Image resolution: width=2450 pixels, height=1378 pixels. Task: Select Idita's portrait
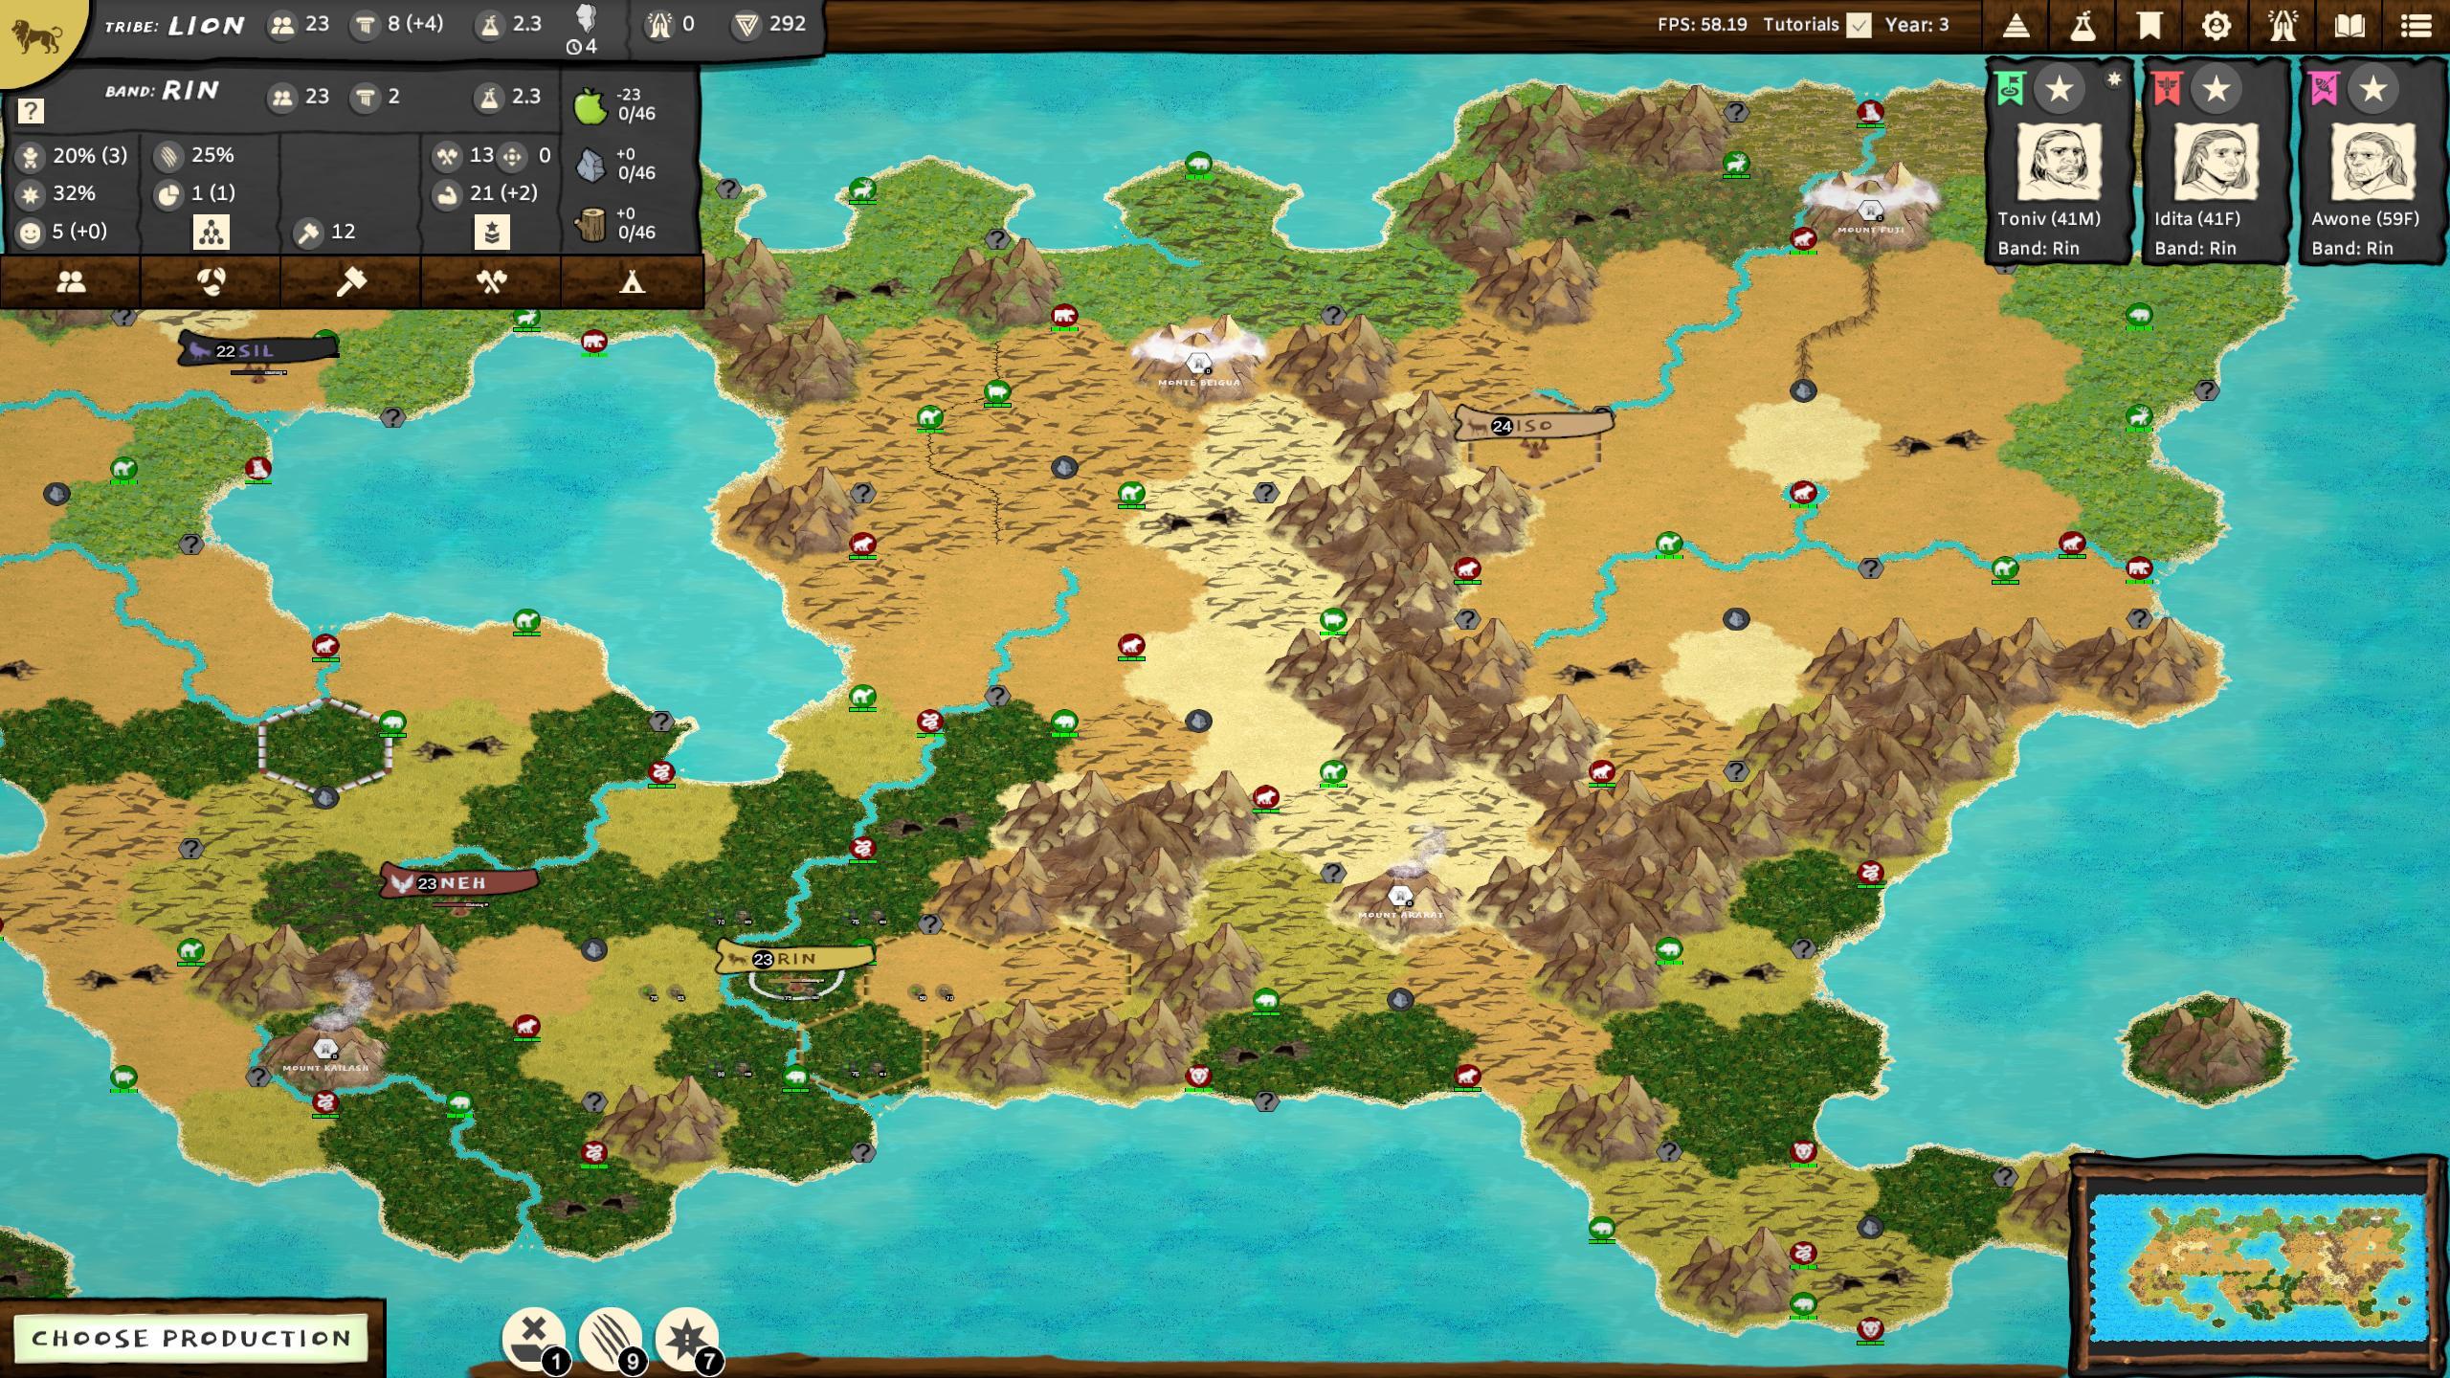(2216, 164)
